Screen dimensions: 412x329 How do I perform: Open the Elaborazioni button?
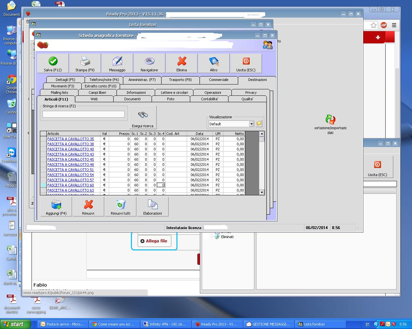(x=153, y=207)
